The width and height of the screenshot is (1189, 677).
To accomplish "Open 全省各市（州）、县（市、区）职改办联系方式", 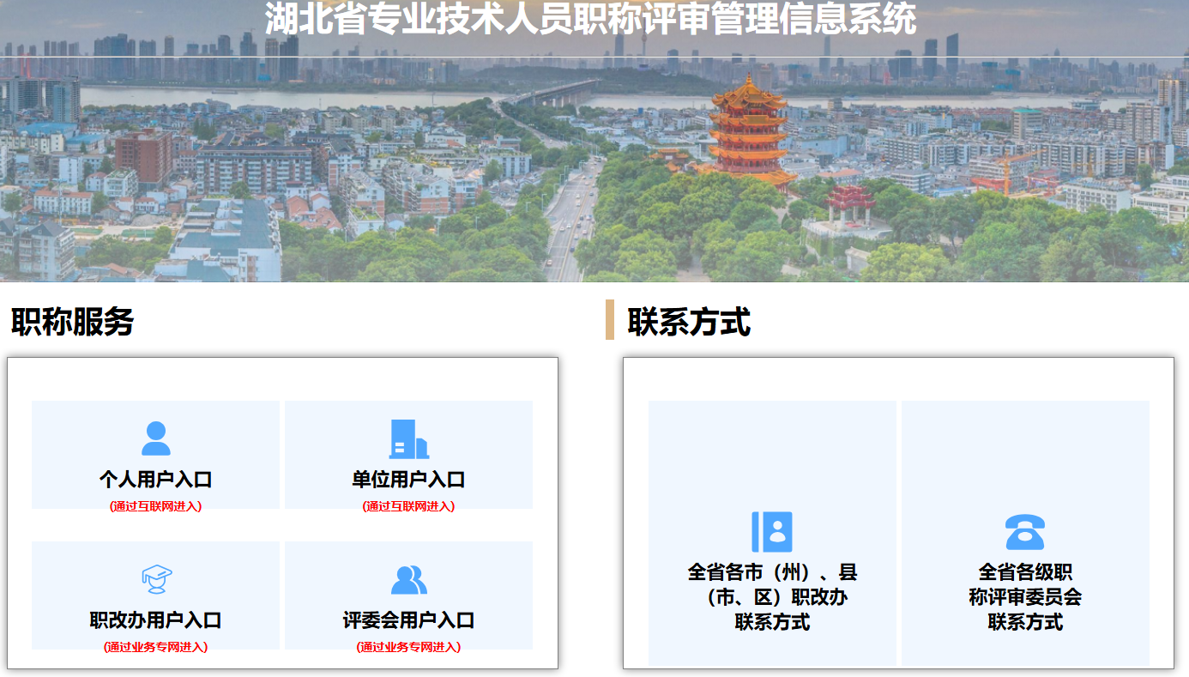I will click(772, 597).
